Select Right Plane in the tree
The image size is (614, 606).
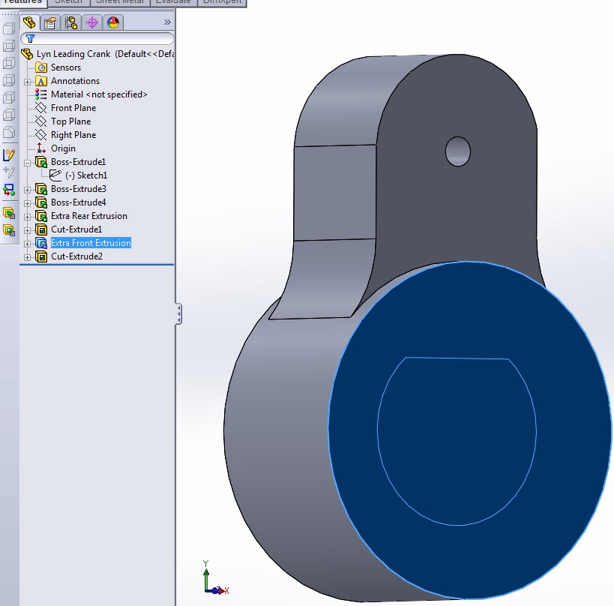tap(73, 135)
